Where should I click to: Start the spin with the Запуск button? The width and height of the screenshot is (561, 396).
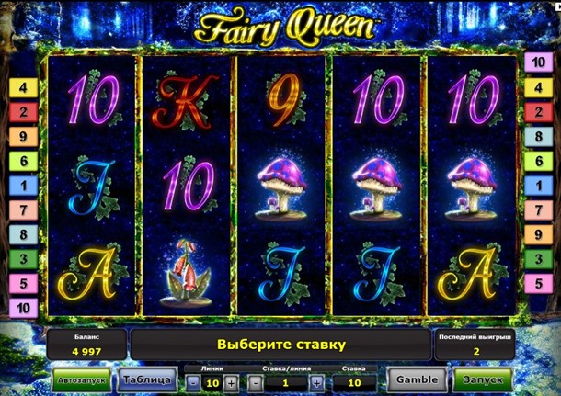483,379
